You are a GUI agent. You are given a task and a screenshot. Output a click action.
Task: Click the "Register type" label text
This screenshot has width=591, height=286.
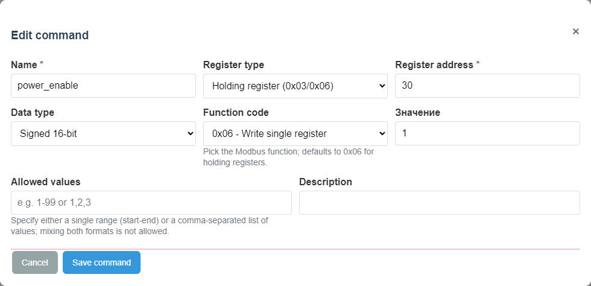coord(233,65)
